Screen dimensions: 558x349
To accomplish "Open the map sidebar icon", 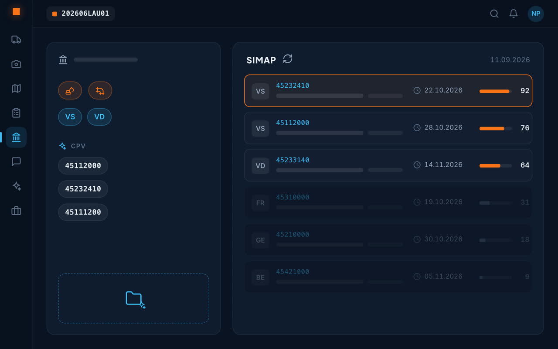I will 16,89.
